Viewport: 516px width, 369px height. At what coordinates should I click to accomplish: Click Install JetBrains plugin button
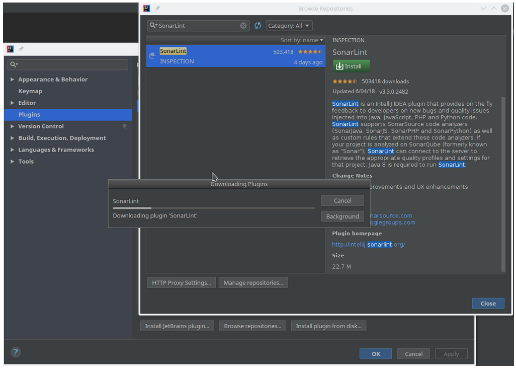177,326
